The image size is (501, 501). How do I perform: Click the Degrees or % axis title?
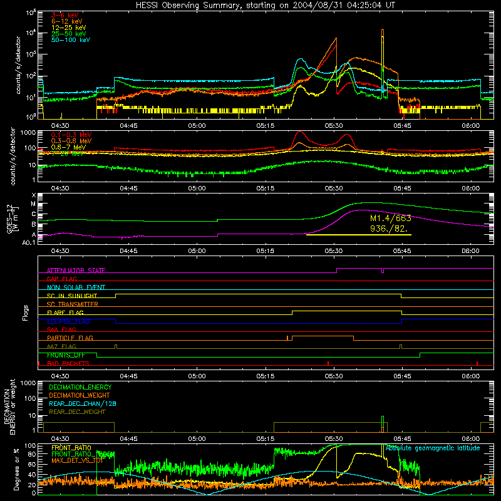pos(16,469)
